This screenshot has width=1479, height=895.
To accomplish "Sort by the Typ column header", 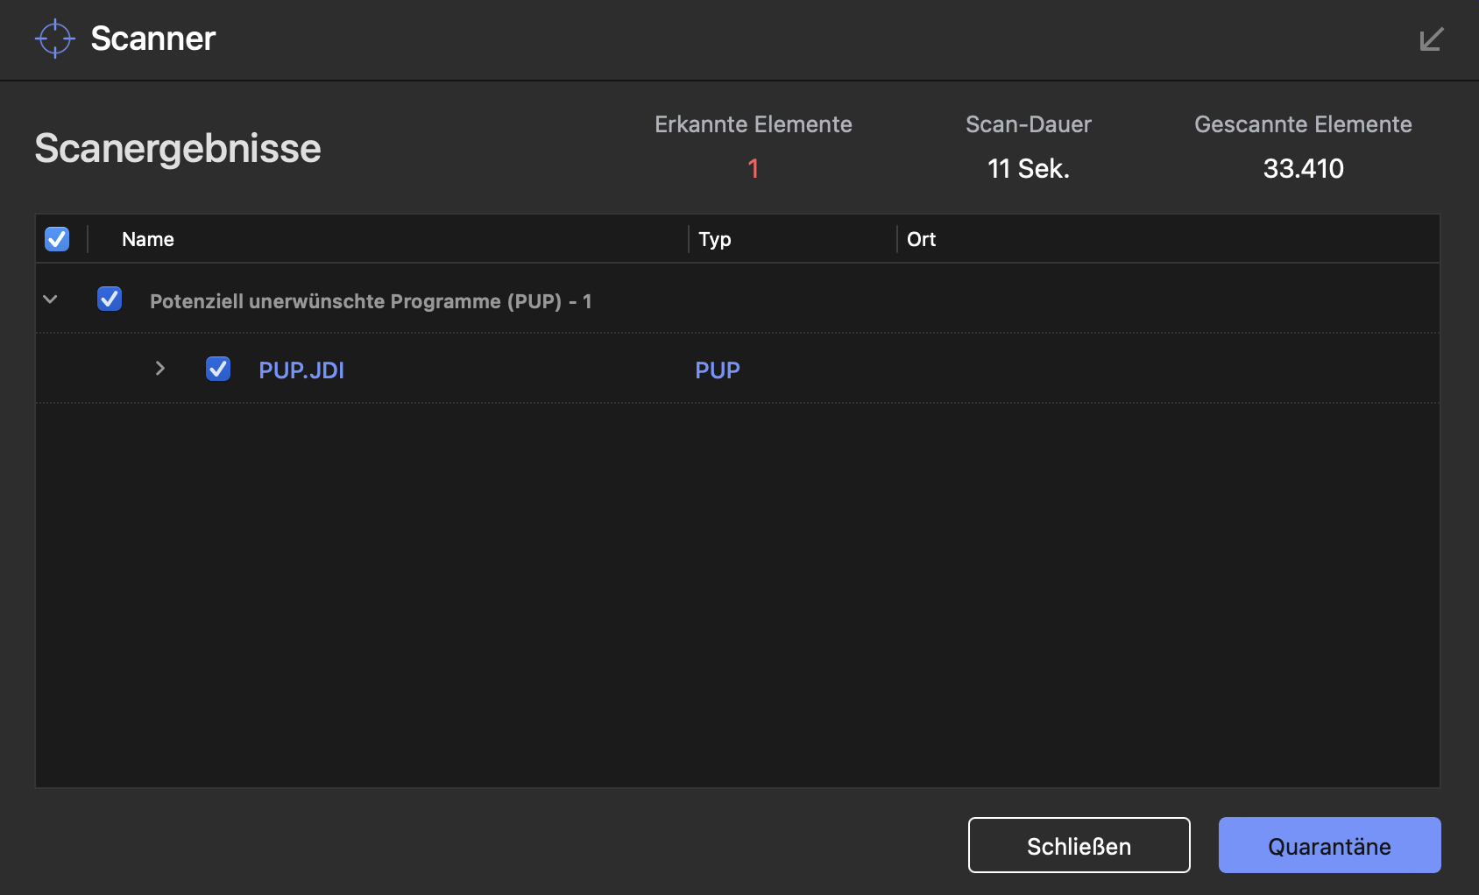I will [x=715, y=239].
